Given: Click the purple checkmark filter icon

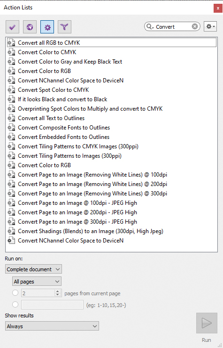Looking at the screenshot, I should coord(12,27).
